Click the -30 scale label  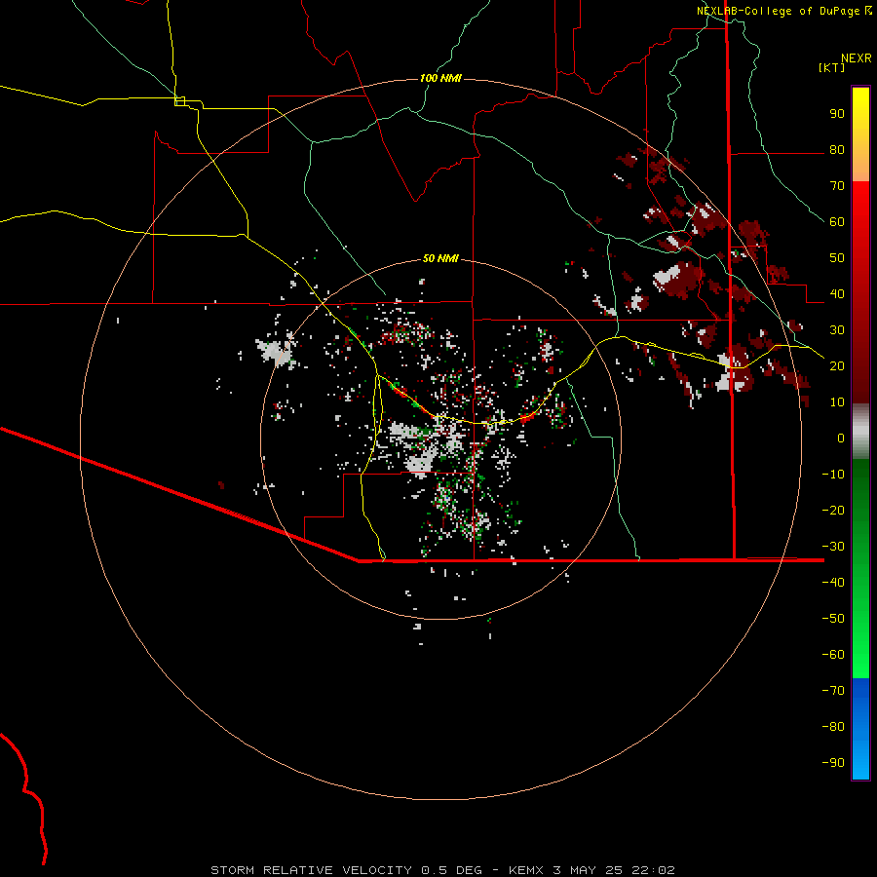click(x=833, y=547)
